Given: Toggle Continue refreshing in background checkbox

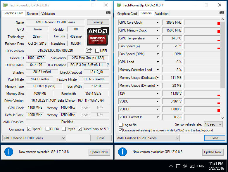Looking at the screenshot, I should [120, 130].
